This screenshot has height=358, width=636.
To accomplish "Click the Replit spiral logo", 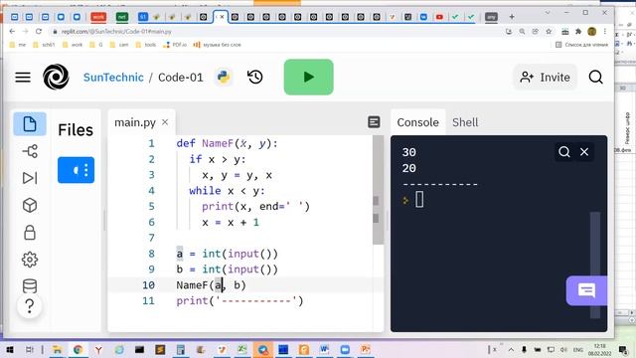I will point(56,77).
